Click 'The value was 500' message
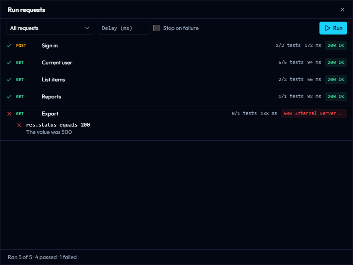 pos(49,132)
